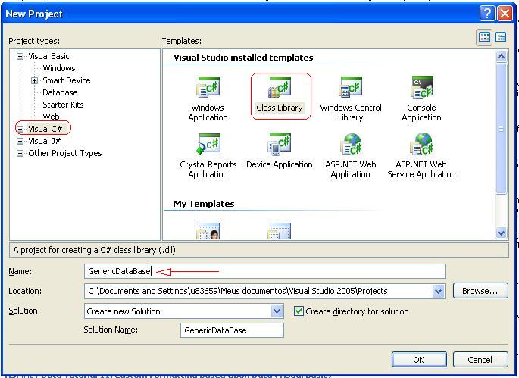Select the ASP.NET Web Application template icon
519x378 pixels.
pos(350,144)
